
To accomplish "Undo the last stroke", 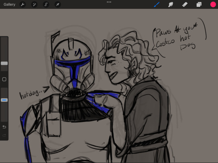I will click(4, 127).
